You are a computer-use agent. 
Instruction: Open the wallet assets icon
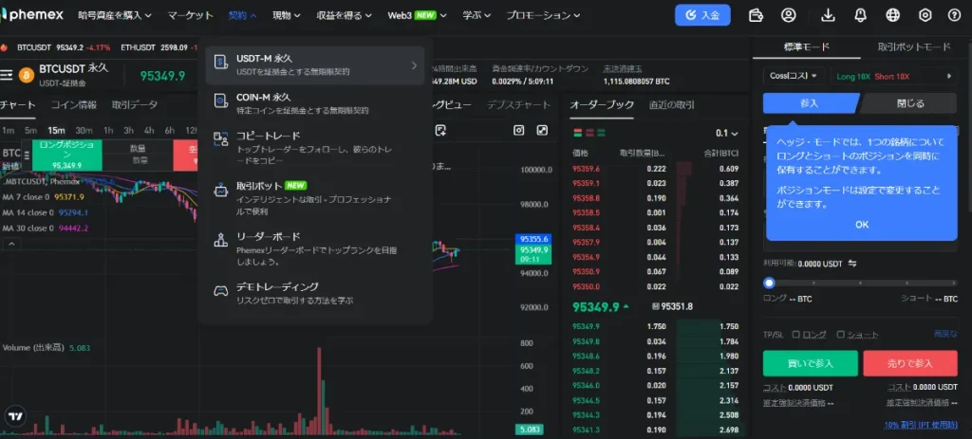coord(756,15)
